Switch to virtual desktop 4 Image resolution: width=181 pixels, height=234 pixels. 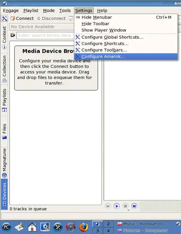108,231
